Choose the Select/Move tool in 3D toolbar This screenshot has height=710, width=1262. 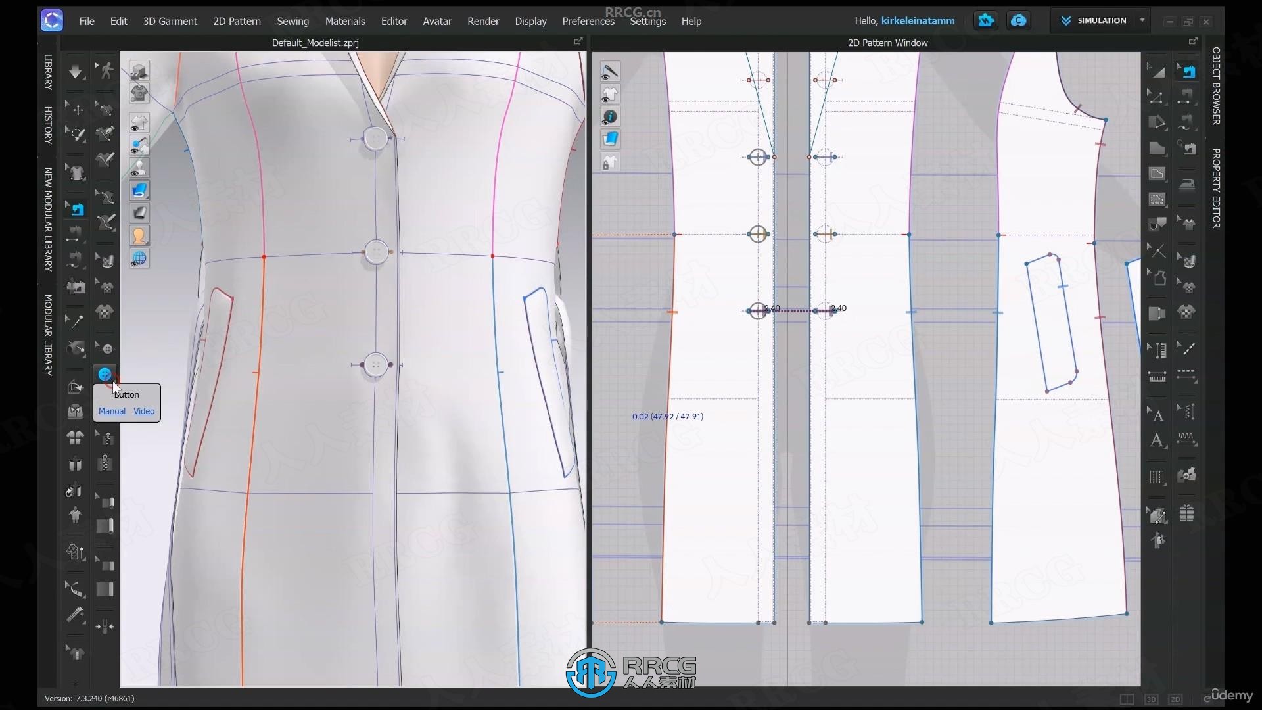[76, 109]
